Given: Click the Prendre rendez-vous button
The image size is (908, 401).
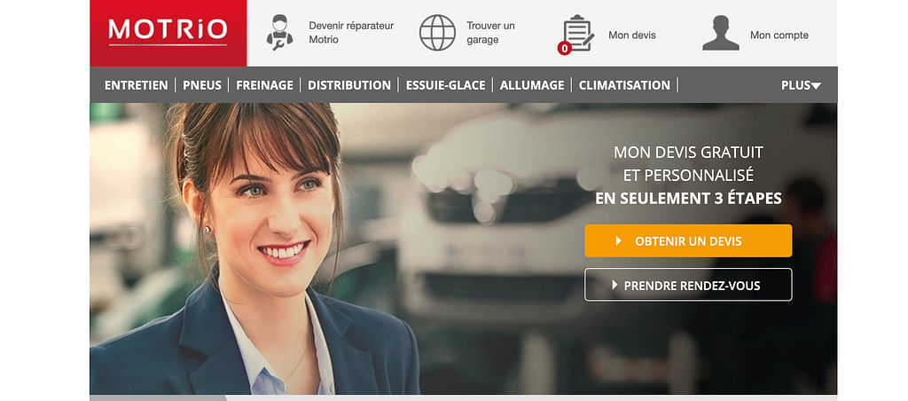Looking at the screenshot, I should click(x=688, y=285).
